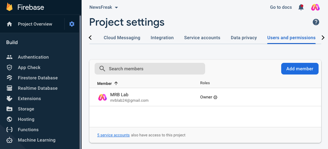
Task: Switch to the Cloud Messaging tab
Action: point(122,38)
